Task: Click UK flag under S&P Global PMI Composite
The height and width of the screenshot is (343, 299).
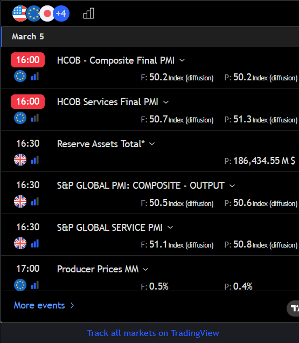Action: pyautogui.click(x=20, y=201)
